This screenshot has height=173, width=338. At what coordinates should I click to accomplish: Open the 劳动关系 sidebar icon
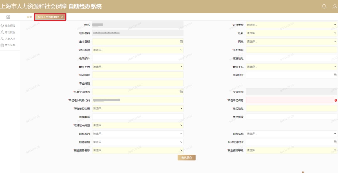coord(3,45)
